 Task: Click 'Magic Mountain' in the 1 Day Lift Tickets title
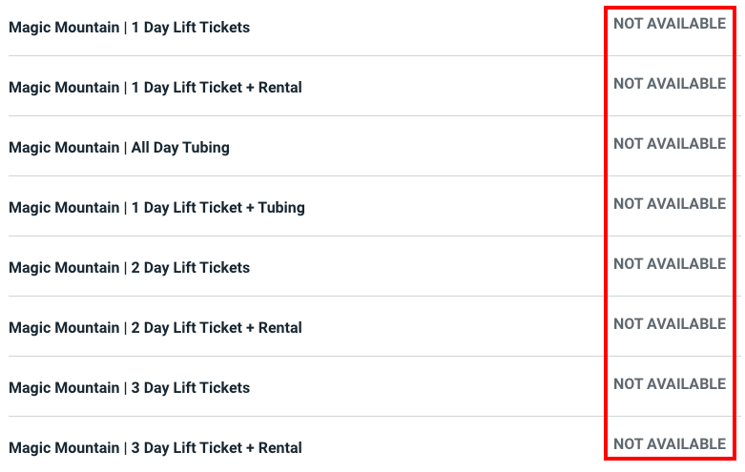[63, 28]
